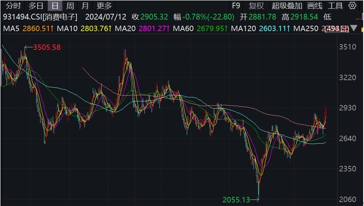Click the 2930 price axis label
The image size is (364, 206).
click(x=347, y=108)
